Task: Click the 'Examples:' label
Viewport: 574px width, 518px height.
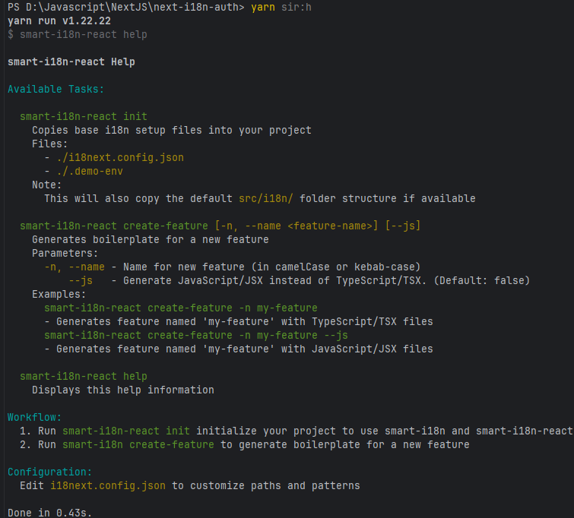Action: tap(59, 294)
